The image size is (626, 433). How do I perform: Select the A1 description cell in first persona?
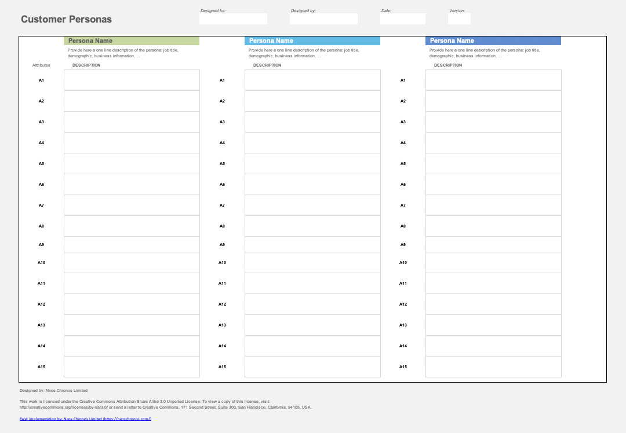132,80
